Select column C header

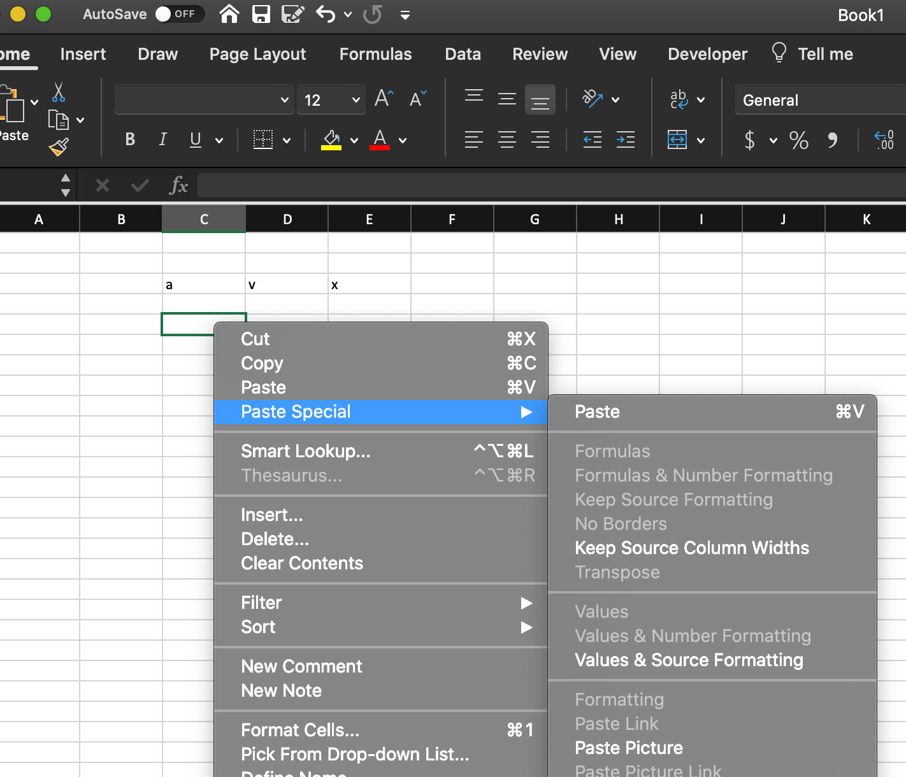coord(204,219)
